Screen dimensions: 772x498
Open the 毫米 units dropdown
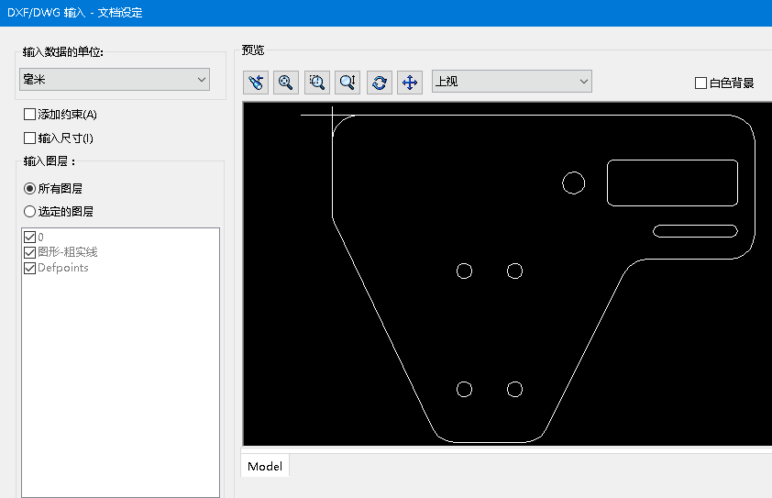pyautogui.click(x=115, y=79)
